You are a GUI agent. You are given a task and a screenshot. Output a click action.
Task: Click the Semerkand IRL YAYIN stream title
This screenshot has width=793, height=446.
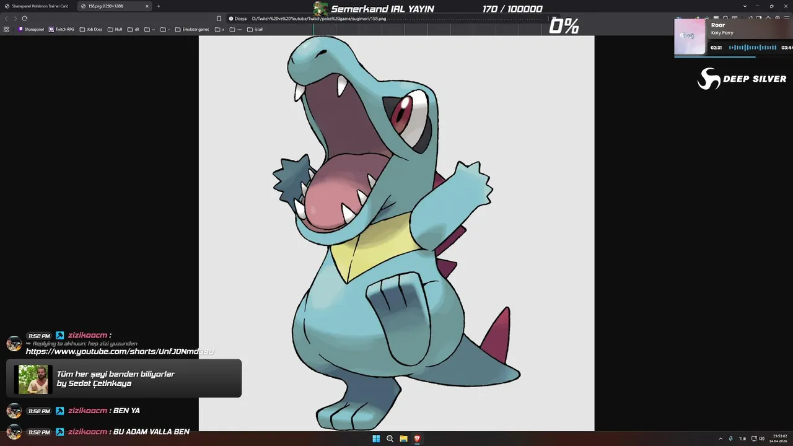click(382, 9)
